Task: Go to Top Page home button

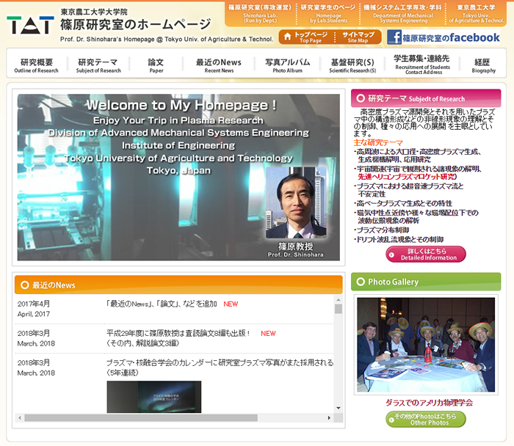Action: (x=306, y=37)
